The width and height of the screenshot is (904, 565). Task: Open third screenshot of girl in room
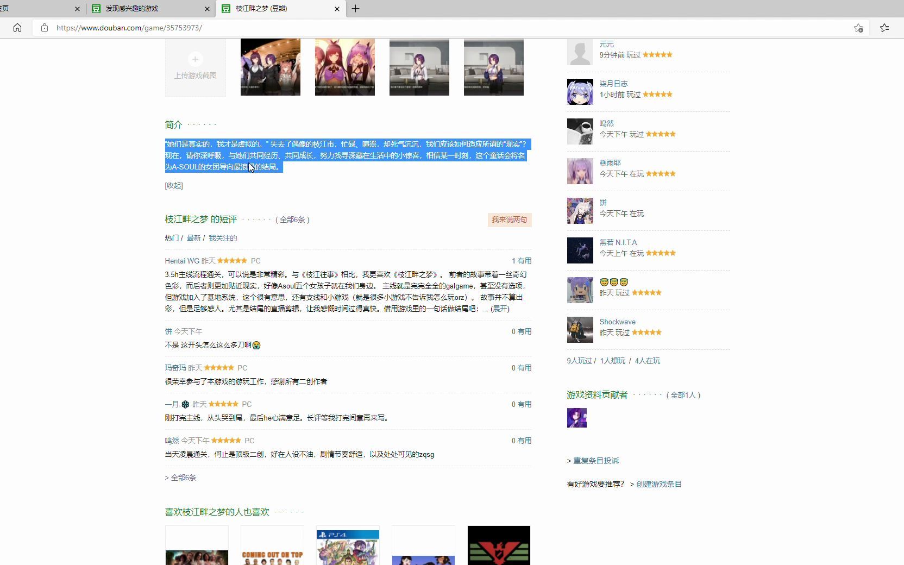coord(419,67)
